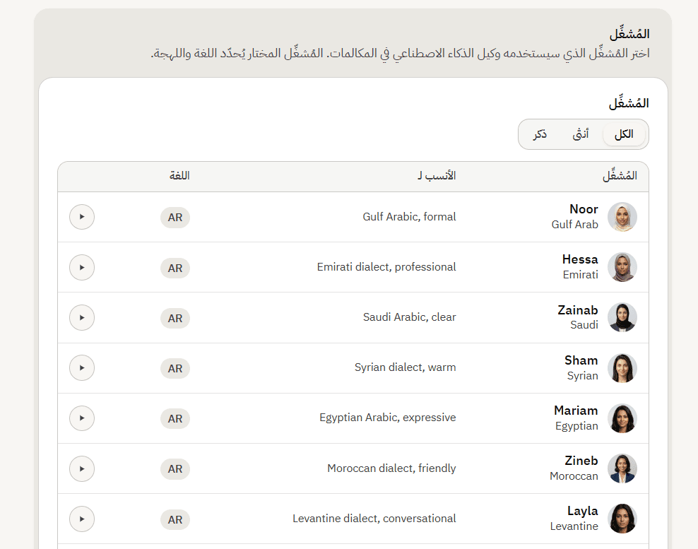Select Layla's avatar thumbnail
The width and height of the screenshot is (698, 549).
[x=622, y=519]
